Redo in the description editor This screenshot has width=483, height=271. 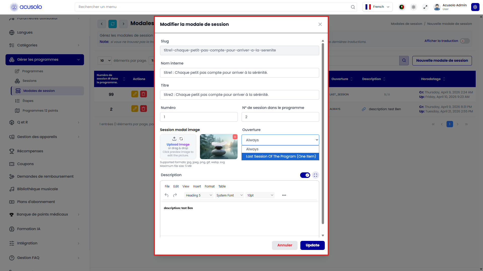(x=175, y=195)
